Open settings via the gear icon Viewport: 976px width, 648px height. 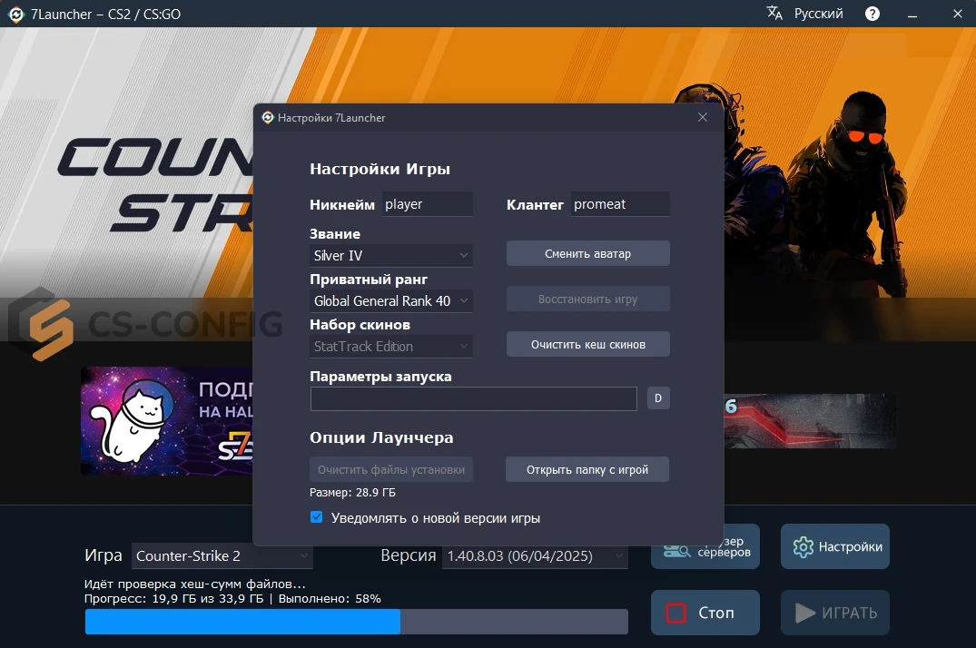pyautogui.click(x=803, y=546)
